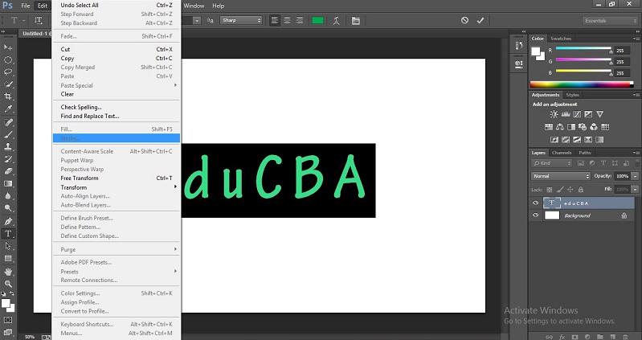This screenshot has width=642, height=340.
Task: Add a Brightness/Contrast adjustment
Action: pyautogui.click(x=554, y=114)
